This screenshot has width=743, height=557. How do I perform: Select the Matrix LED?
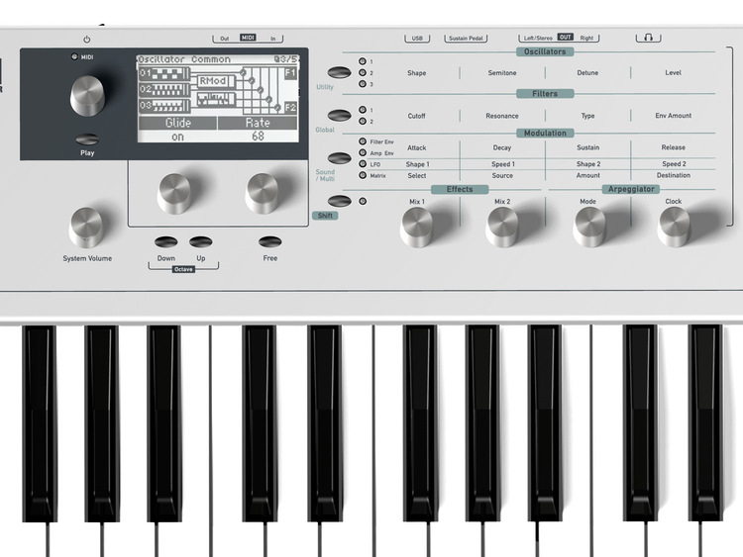(x=363, y=175)
